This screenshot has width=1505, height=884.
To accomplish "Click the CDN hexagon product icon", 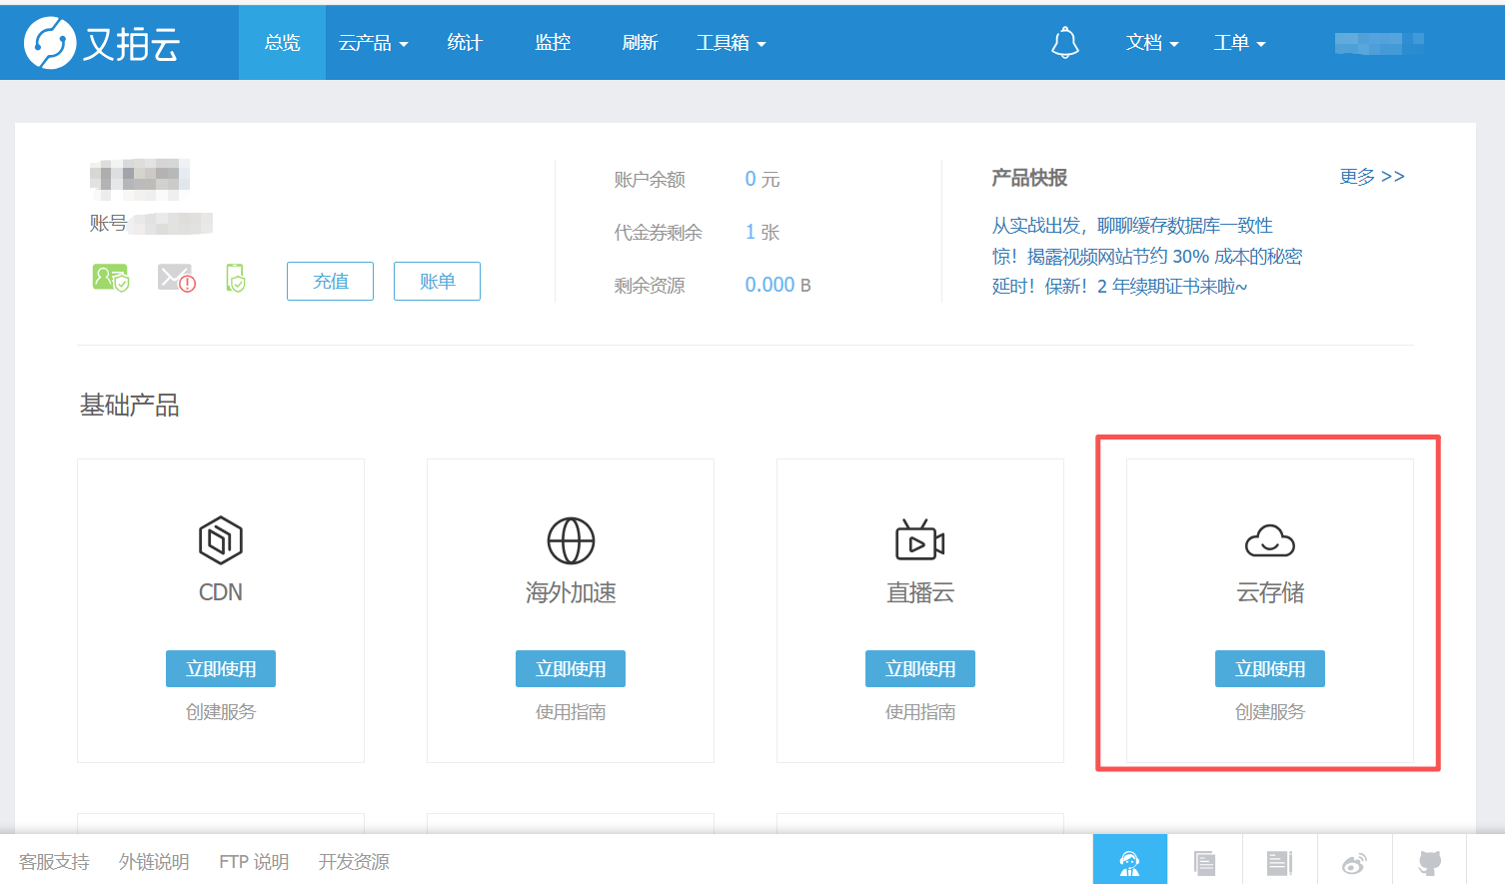I will point(221,540).
